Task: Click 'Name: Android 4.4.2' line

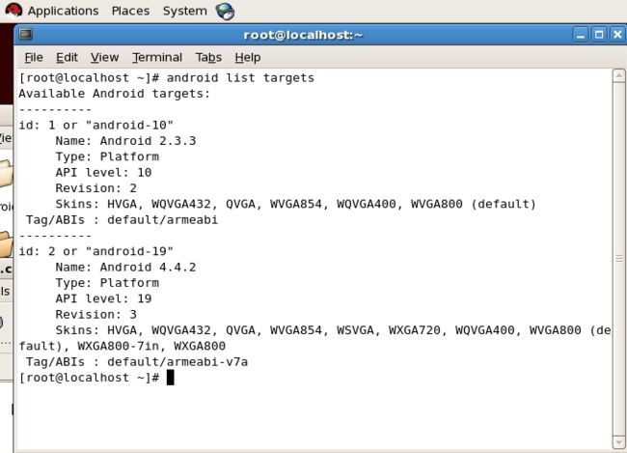Action: [125, 268]
